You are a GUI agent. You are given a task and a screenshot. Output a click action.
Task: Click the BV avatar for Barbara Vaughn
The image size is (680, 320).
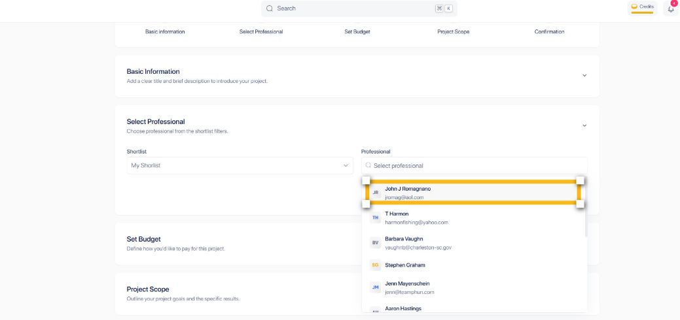(376, 243)
